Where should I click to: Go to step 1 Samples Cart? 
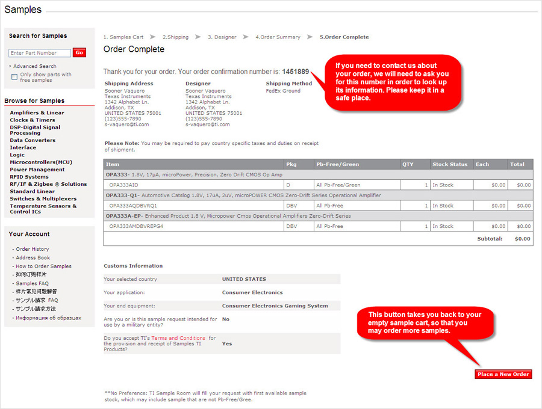tap(123, 37)
